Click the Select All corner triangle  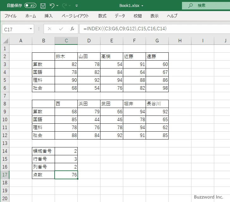pos(5,41)
